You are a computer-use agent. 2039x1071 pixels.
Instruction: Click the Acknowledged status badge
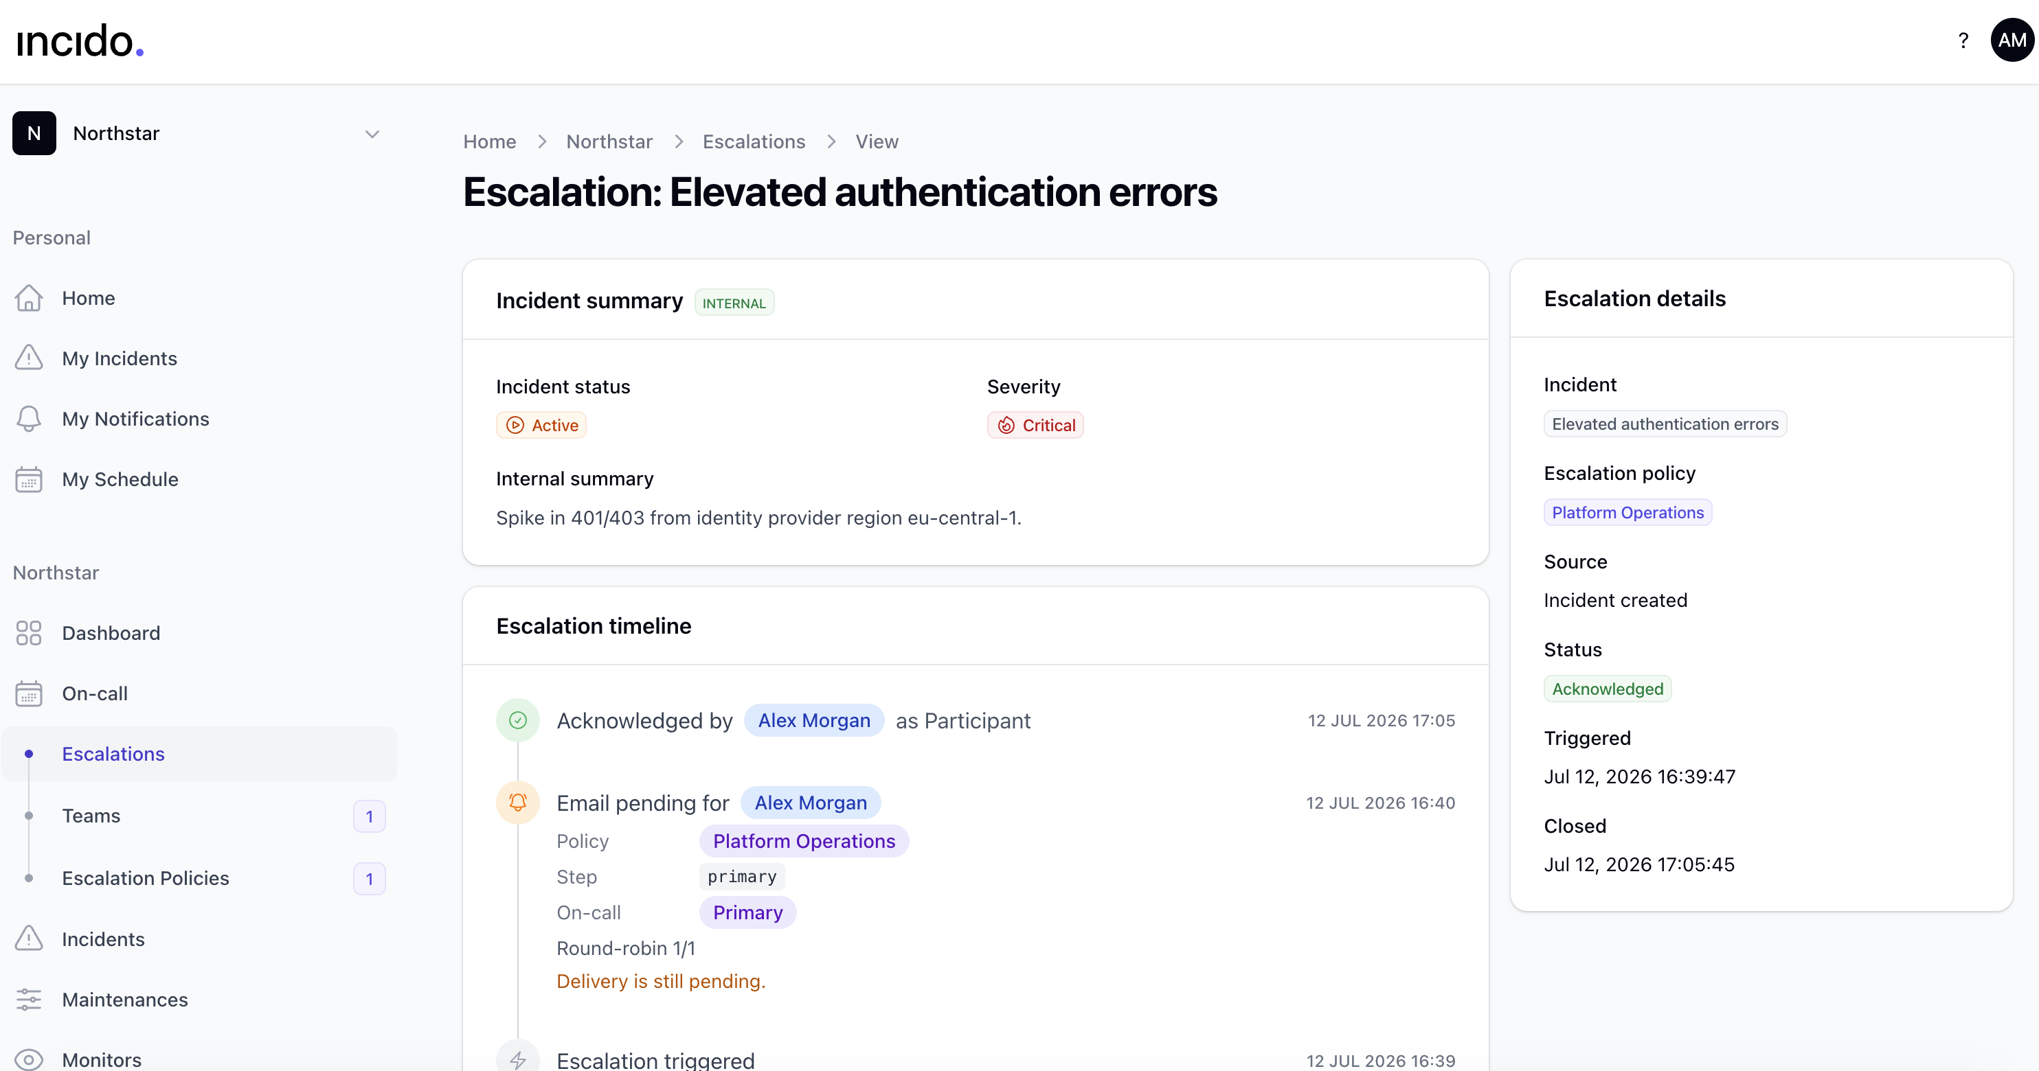1607,689
